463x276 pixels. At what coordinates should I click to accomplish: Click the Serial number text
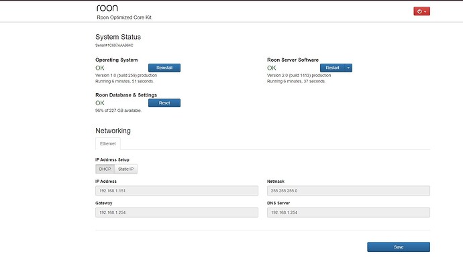click(114, 46)
